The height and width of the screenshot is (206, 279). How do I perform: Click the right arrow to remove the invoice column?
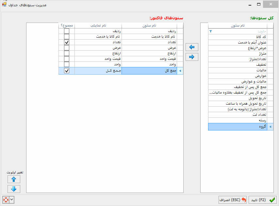pos(192,57)
